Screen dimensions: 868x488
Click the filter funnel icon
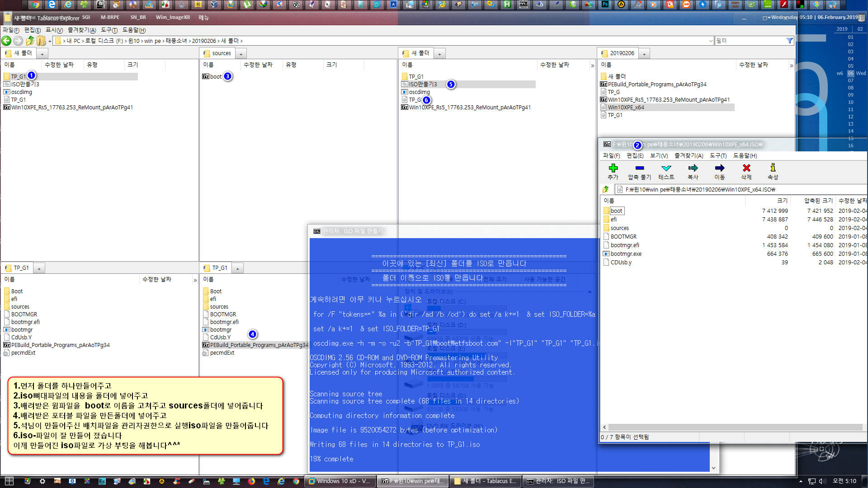coord(790,41)
